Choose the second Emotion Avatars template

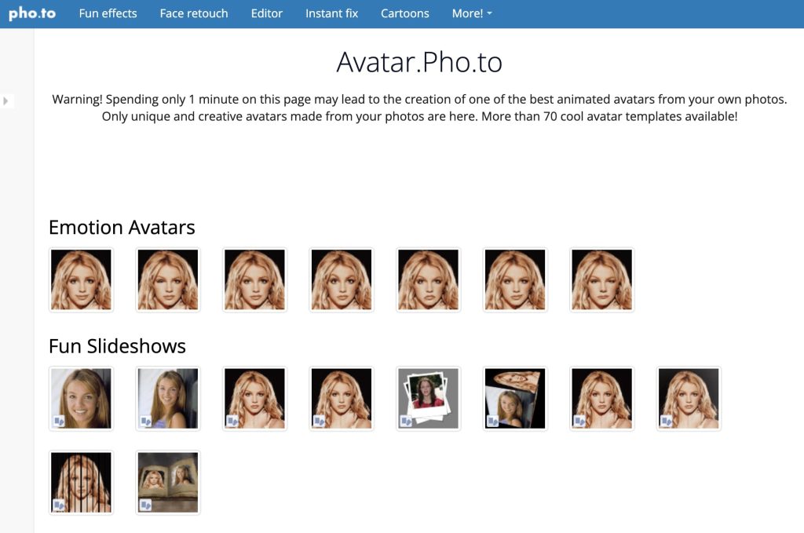point(168,280)
